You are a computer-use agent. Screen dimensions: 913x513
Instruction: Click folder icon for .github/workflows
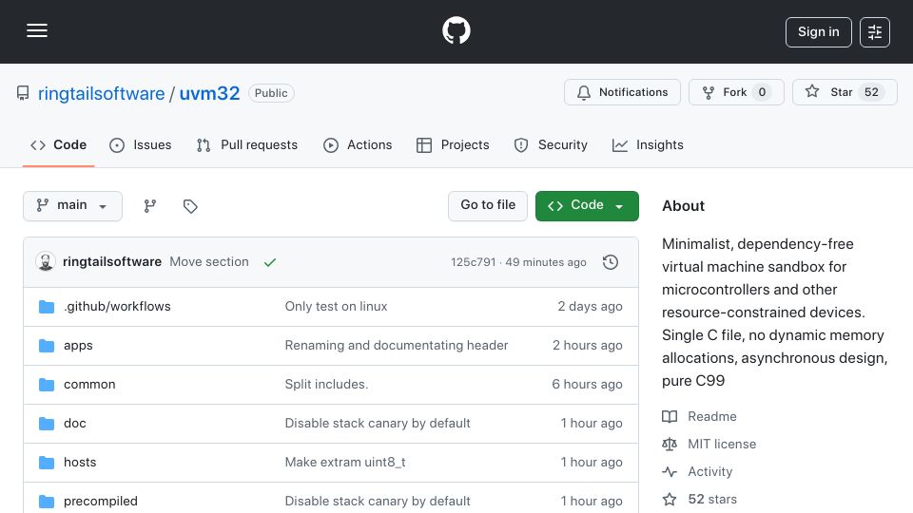47,307
